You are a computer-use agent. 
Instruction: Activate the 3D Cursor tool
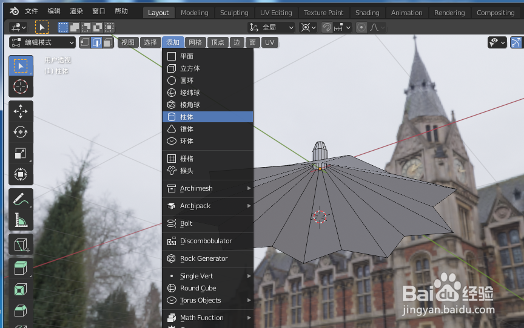click(21, 87)
